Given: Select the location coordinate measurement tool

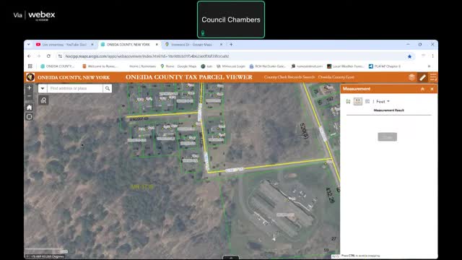Looking at the screenshot, I should tap(367, 101).
